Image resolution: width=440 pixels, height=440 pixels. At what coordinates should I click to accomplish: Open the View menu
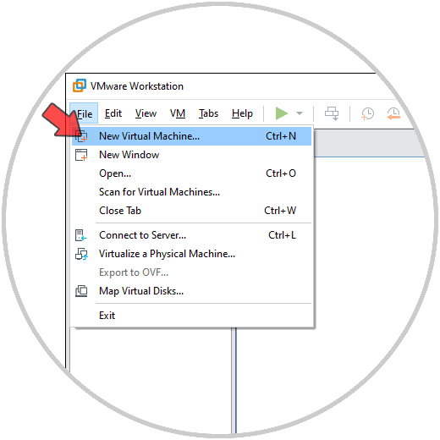click(x=146, y=113)
